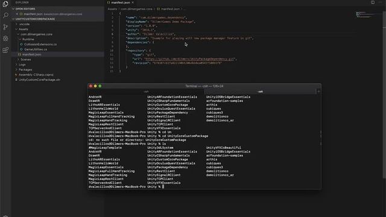386x217 pixels.
Task: Click the Terminal window scrollbar
Action: click(x=320, y=138)
